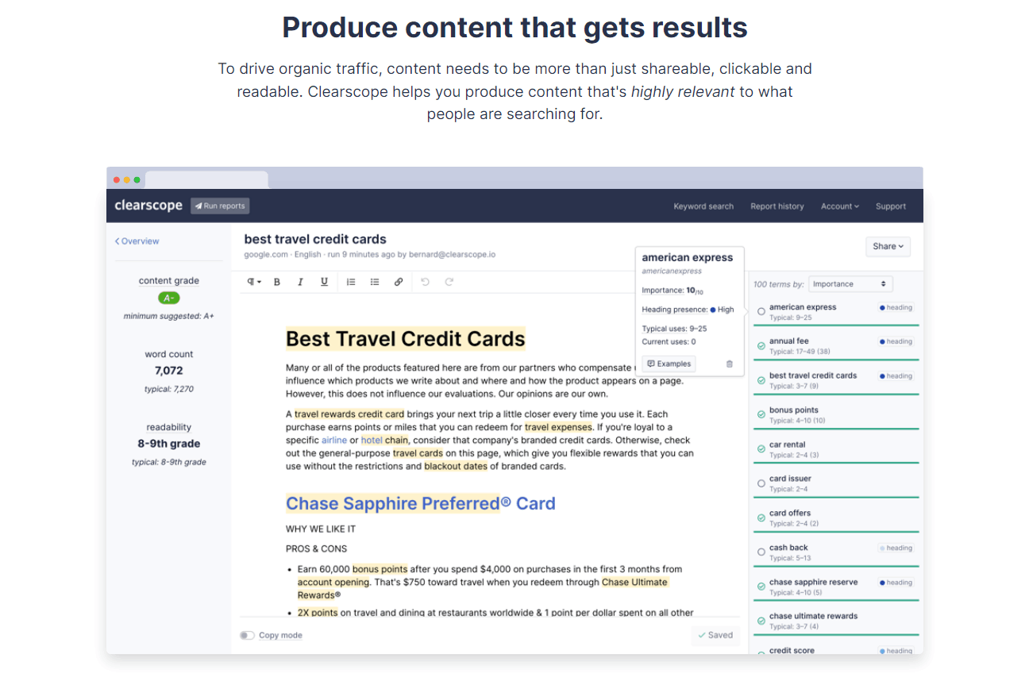1029x689 pixels.
Task: Click the Run reports button
Action: pos(220,206)
